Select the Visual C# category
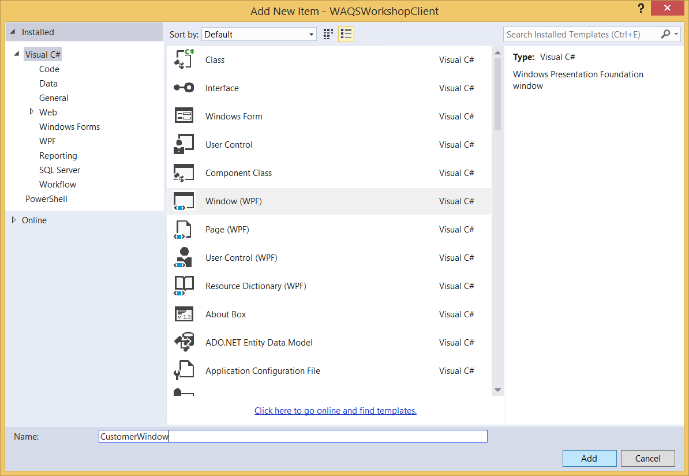Image resolution: width=689 pixels, height=476 pixels. pos(43,54)
